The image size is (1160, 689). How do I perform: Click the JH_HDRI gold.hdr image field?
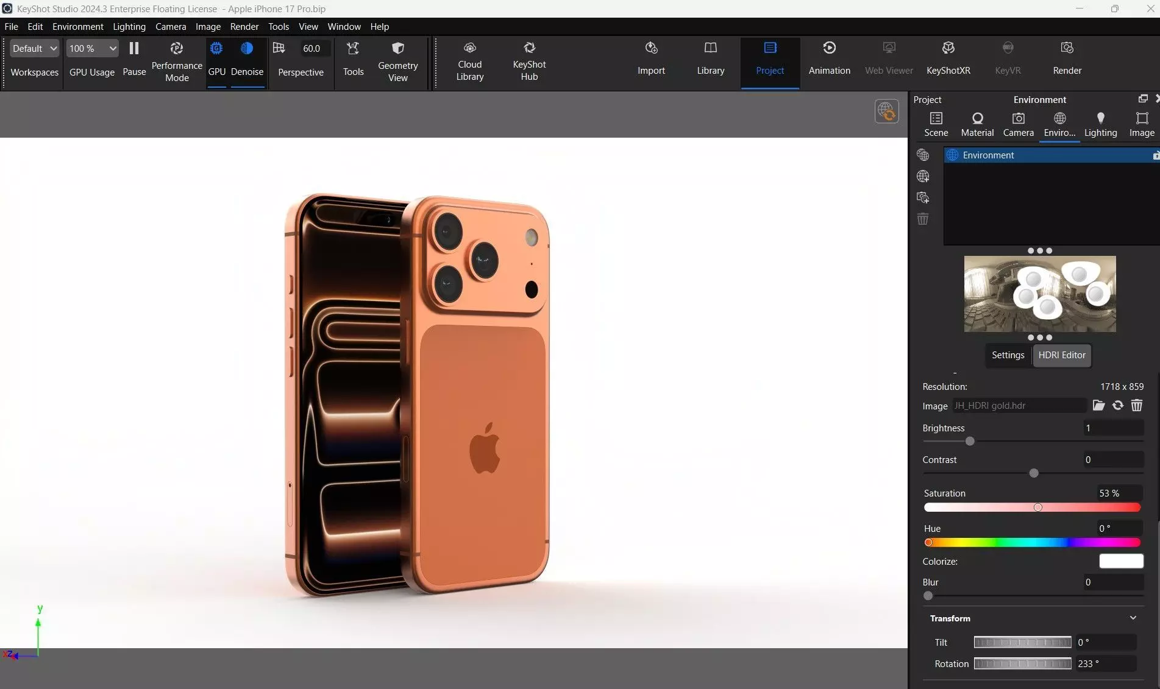(1019, 406)
